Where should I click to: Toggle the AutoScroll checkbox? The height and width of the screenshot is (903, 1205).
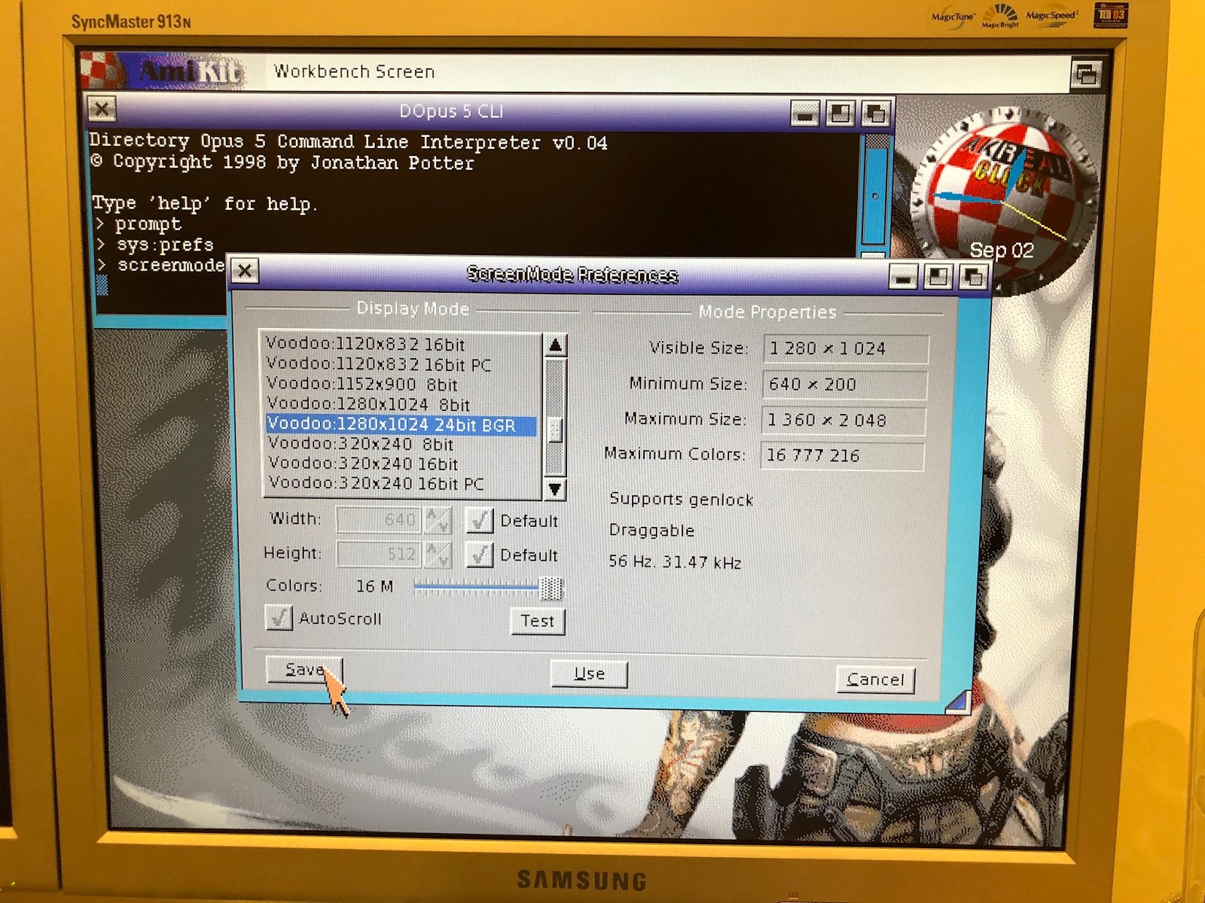point(279,618)
